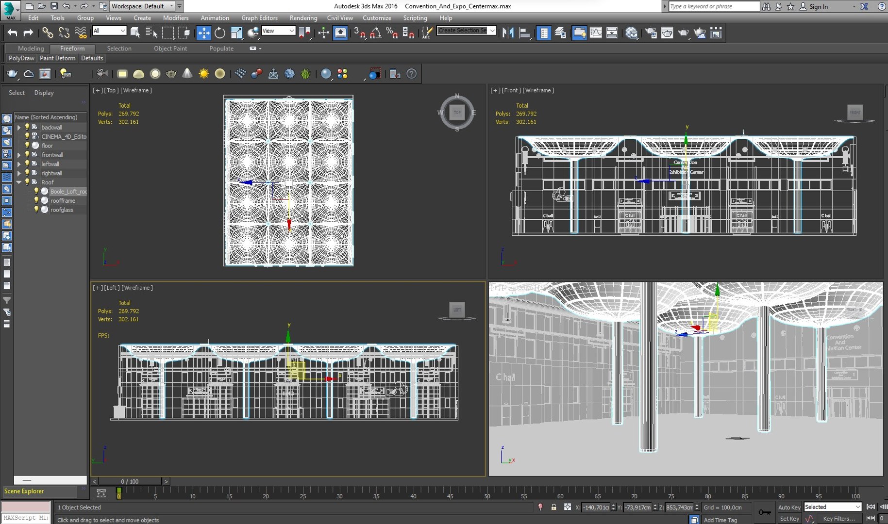Choose the Select and Uniform Scale tool
Viewport: 888px width, 524px height.
(x=236, y=33)
